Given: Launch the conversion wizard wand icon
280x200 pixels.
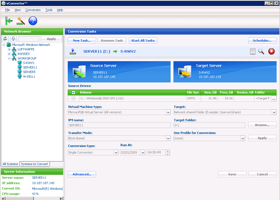Looking at the screenshot, I should [21, 21].
